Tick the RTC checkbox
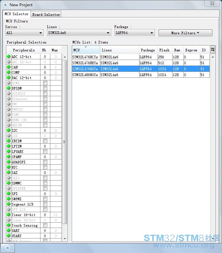The image size is (222, 253). point(45,167)
